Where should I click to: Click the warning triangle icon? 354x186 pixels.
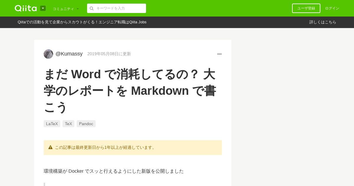(x=50, y=147)
